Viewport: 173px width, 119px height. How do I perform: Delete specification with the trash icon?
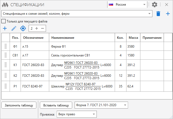[x=158, y=14]
